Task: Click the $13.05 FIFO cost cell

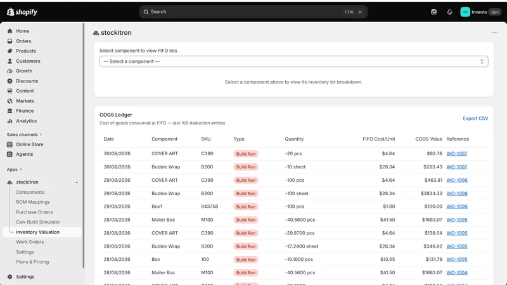Action: pos(387,260)
